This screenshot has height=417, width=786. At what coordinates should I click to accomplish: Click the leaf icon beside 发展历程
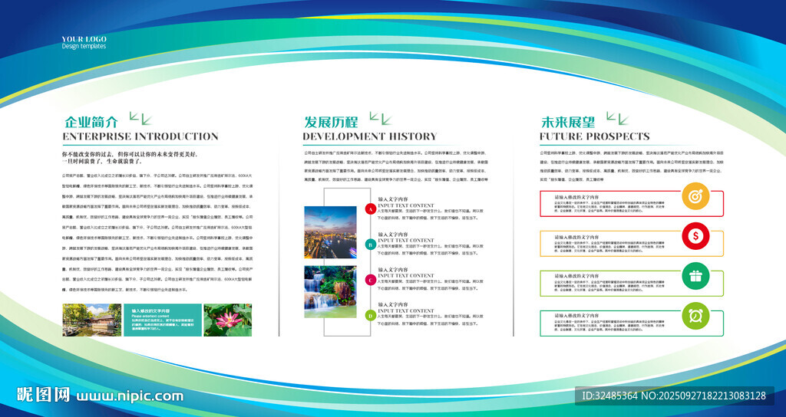click(x=381, y=119)
